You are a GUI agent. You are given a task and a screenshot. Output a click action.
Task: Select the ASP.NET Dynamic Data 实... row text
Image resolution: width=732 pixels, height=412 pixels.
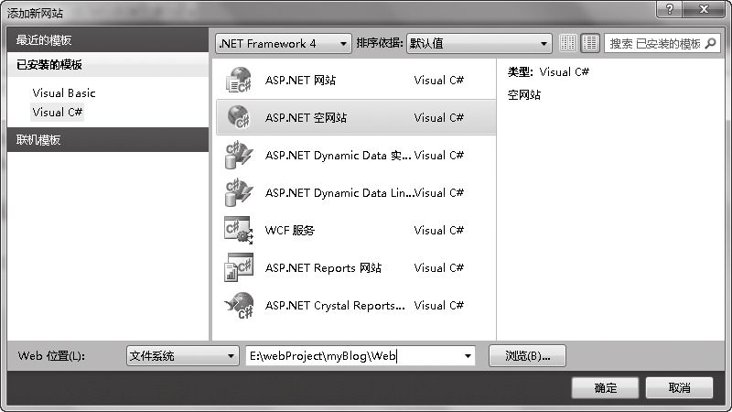point(338,156)
